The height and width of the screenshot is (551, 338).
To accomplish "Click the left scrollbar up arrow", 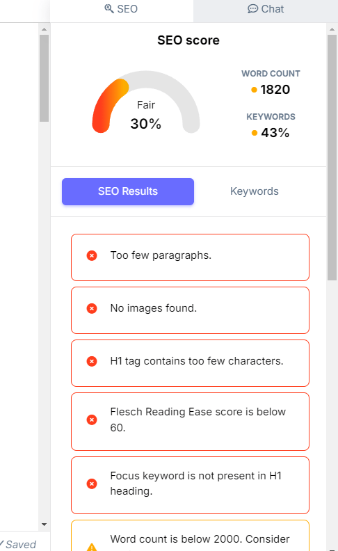I will click(44, 29).
